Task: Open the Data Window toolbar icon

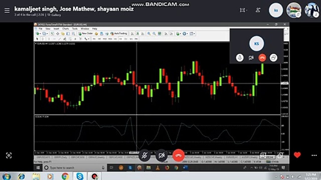Action: [58, 33]
